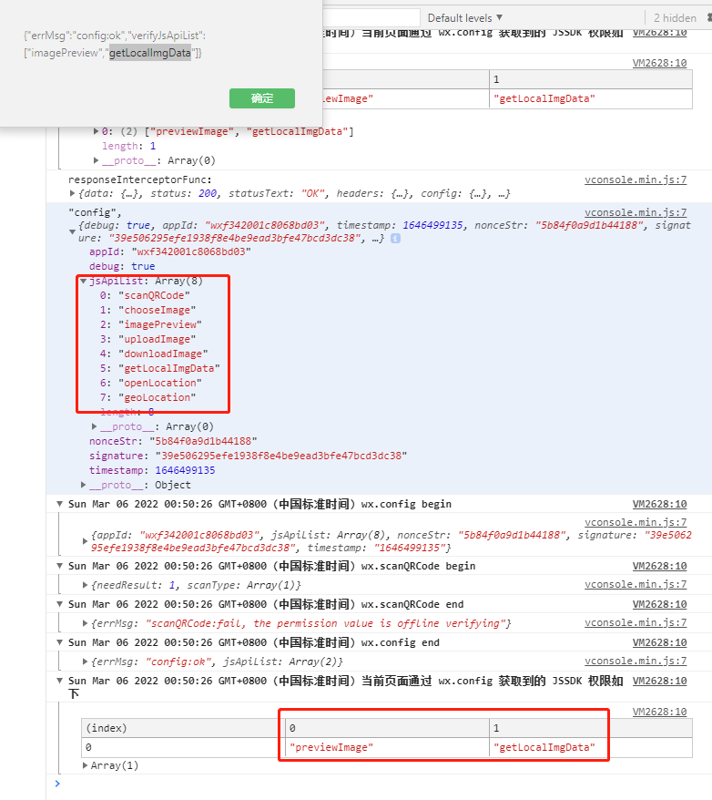The height and width of the screenshot is (800, 712).
Task: Collapse the bottom JSSDK 权限如下 log group
Action: pyautogui.click(x=59, y=681)
